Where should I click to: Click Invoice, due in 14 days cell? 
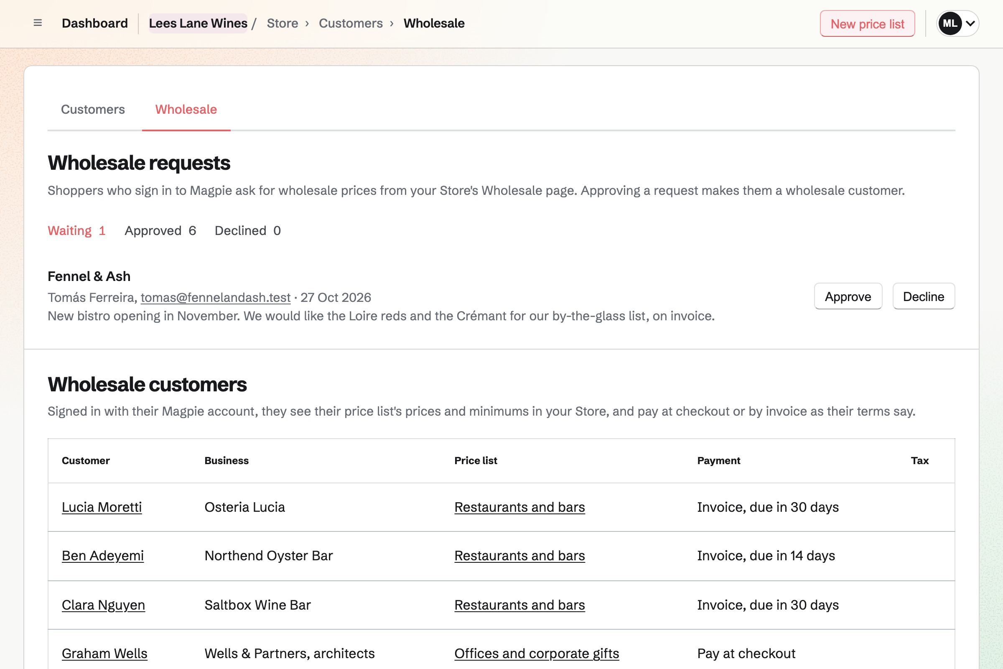click(766, 556)
